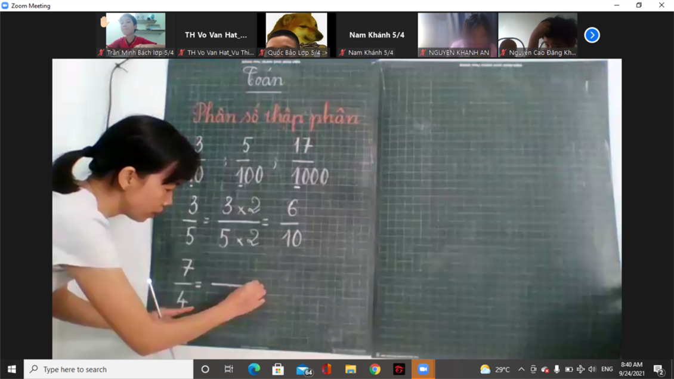Open Microsoft Store from the taskbar
Screen dimensions: 674x379
click(x=278, y=369)
